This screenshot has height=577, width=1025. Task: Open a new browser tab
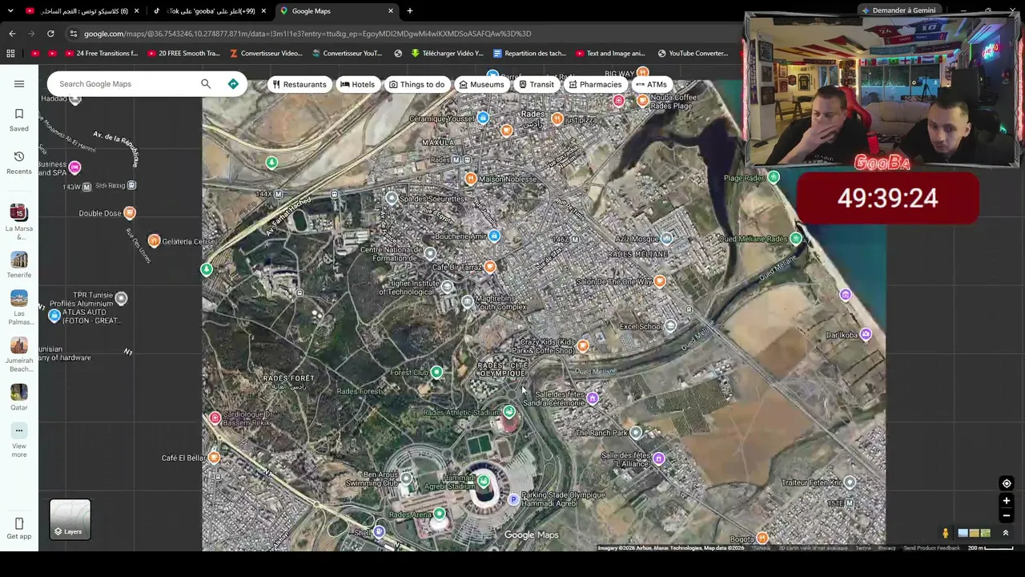(x=410, y=11)
